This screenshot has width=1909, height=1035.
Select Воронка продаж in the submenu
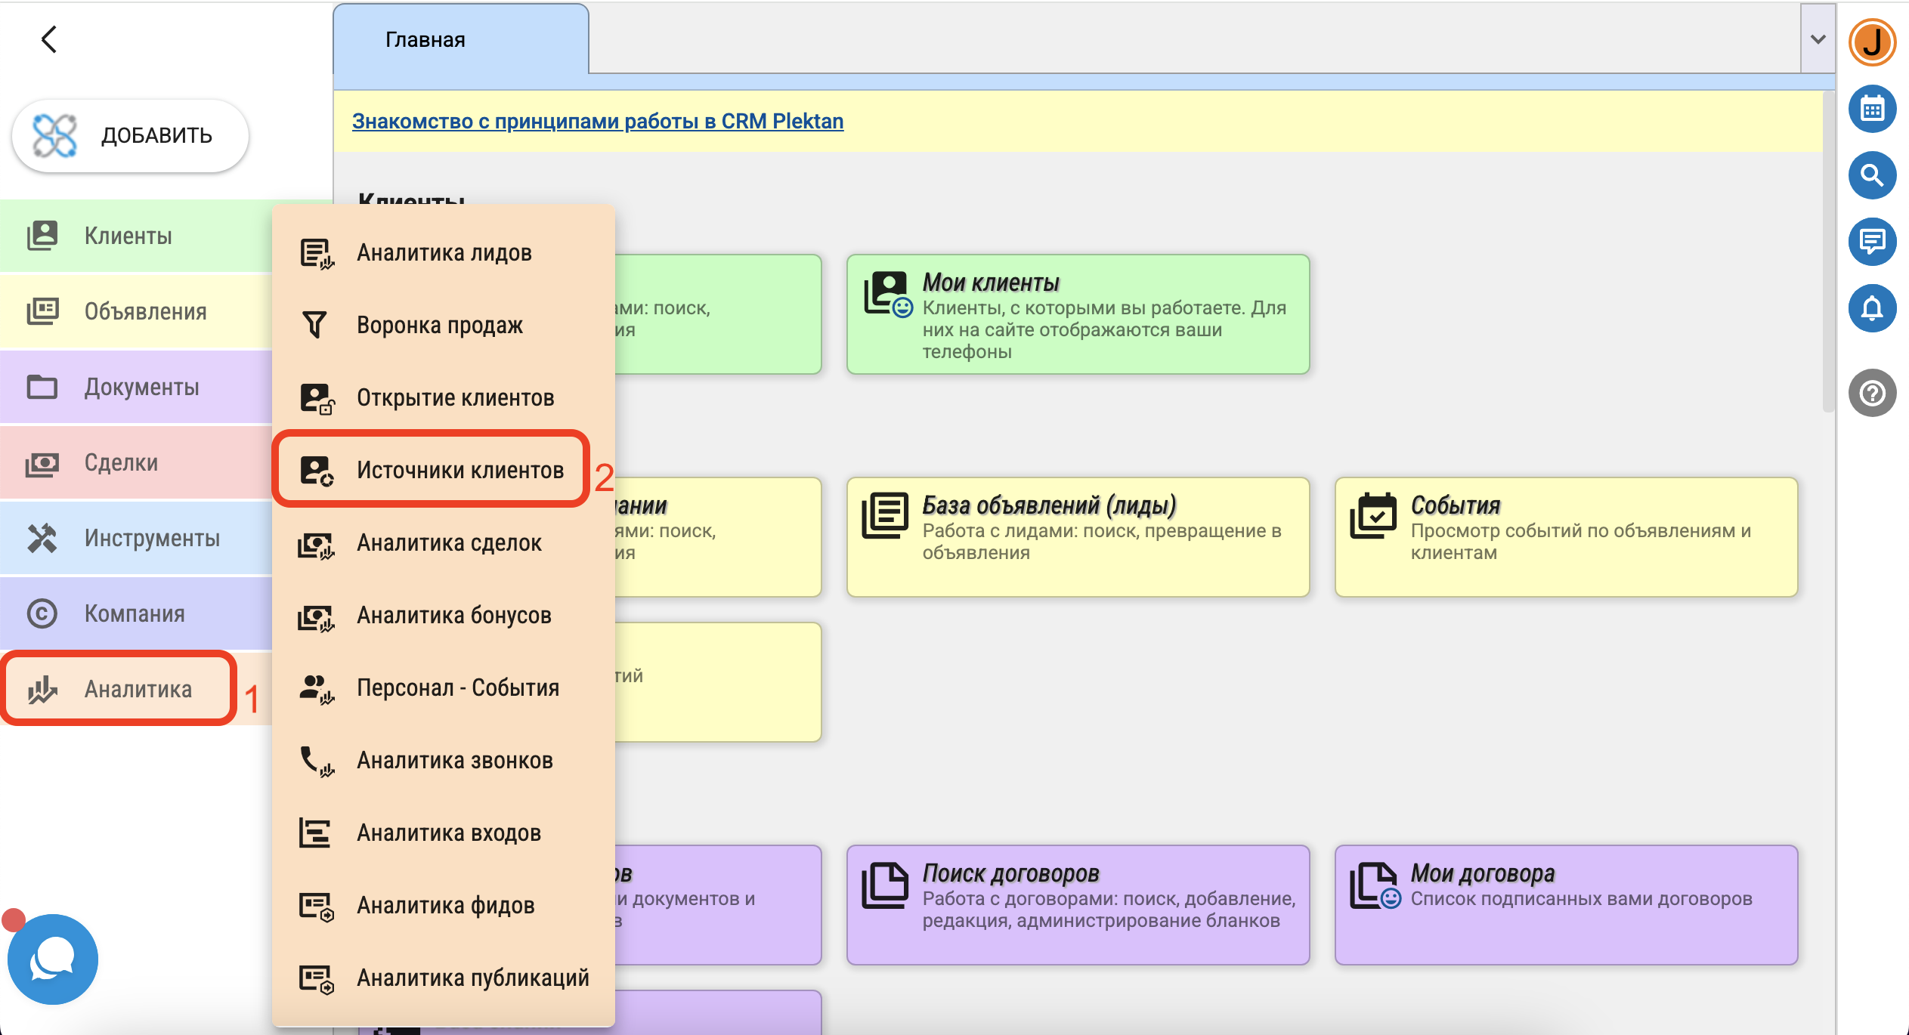tap(439, 325)
